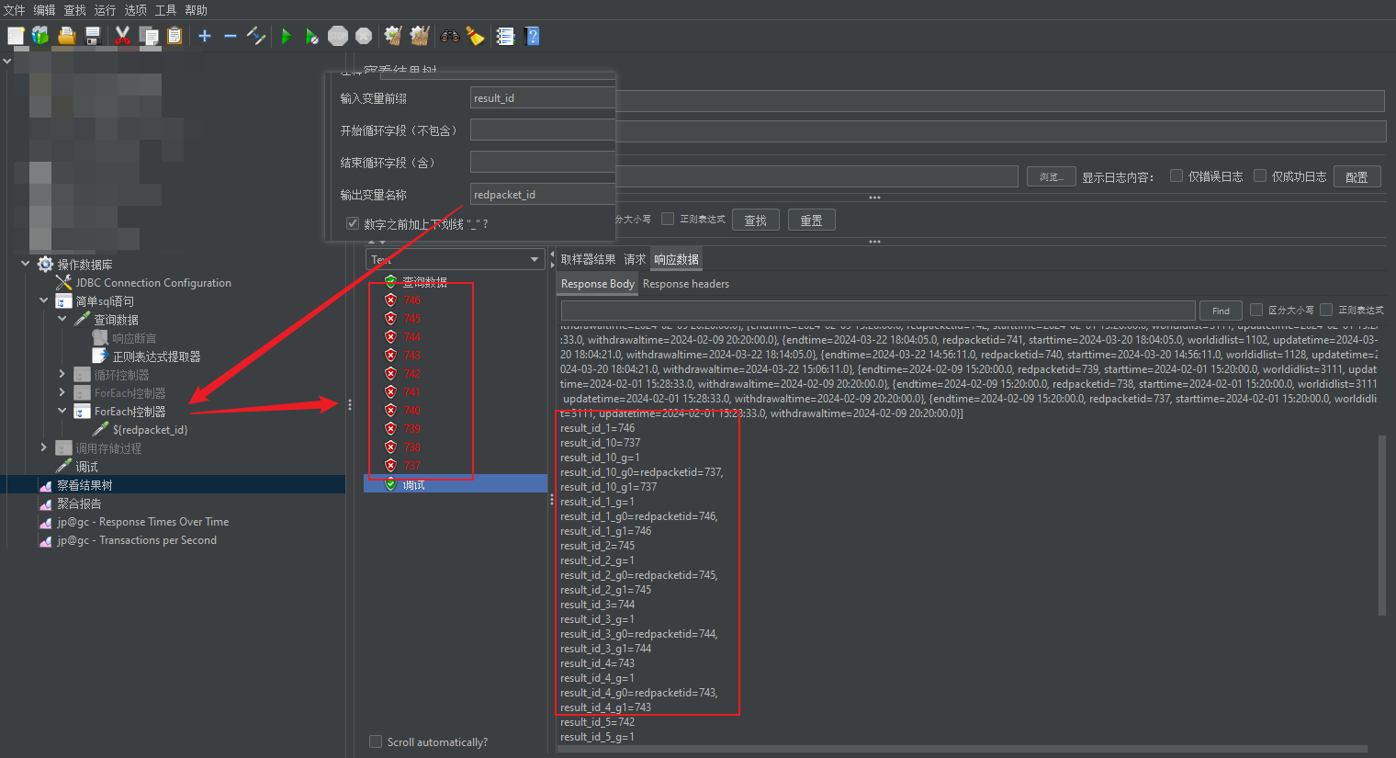Image resolution: width=1396 pixels, height=758 pixels.
Task: Select the 正则表达式提取器 tree node
Action: pos(156,356)
